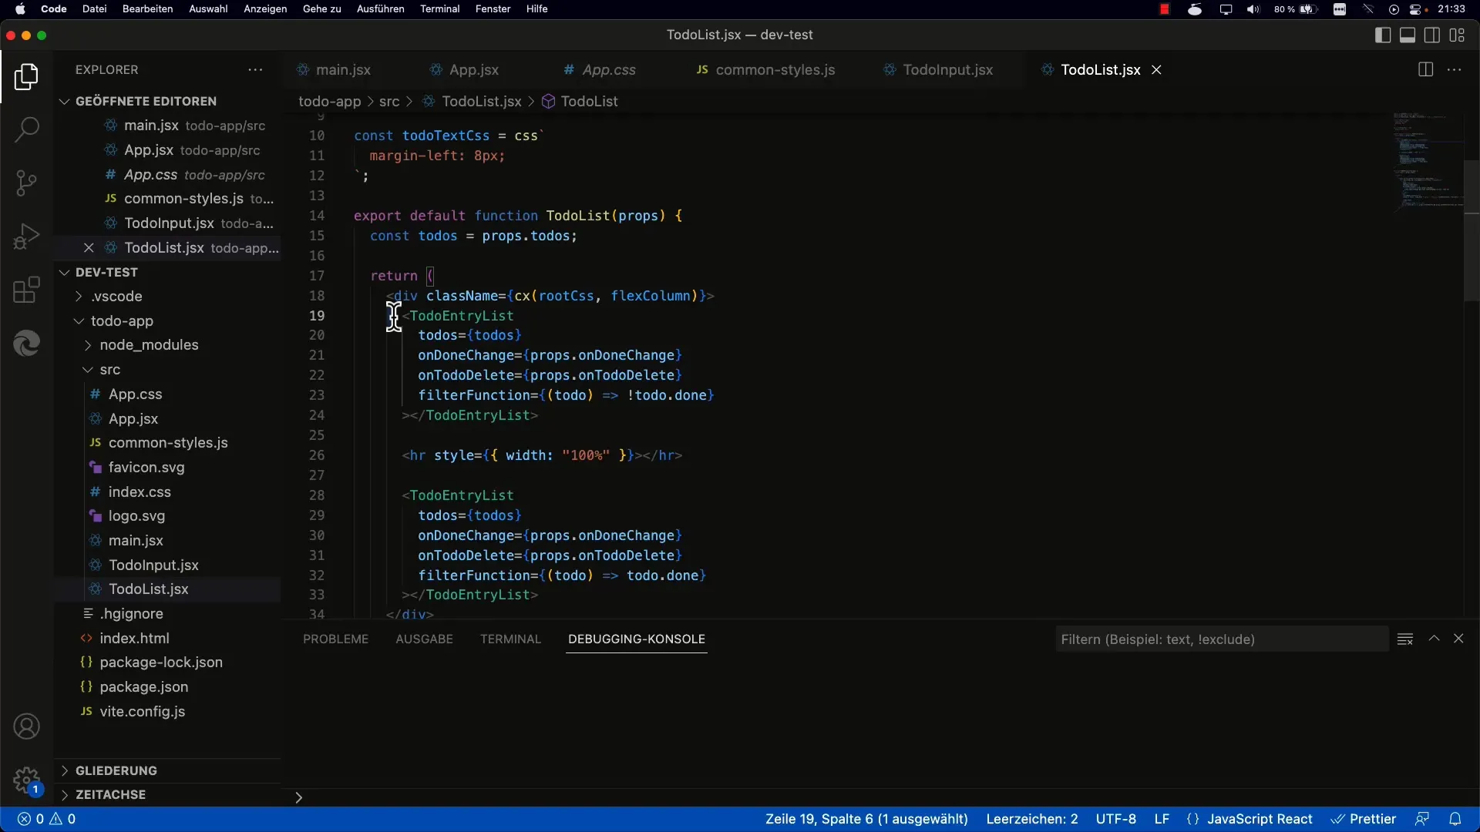The height and width of the screenshot is (832, 1480).
Task: Open customize layout button
Action: click(x=1457, y=35)
